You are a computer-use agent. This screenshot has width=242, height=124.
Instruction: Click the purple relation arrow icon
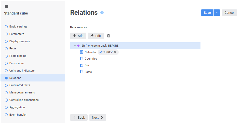pyautogui.click(x=78, y=46)
